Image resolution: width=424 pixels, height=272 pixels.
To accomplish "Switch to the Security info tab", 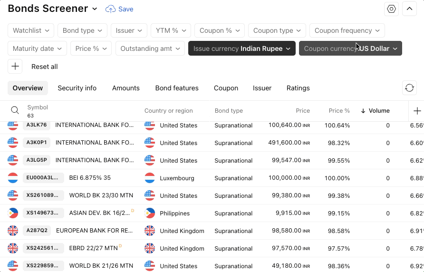I will 77,88.
